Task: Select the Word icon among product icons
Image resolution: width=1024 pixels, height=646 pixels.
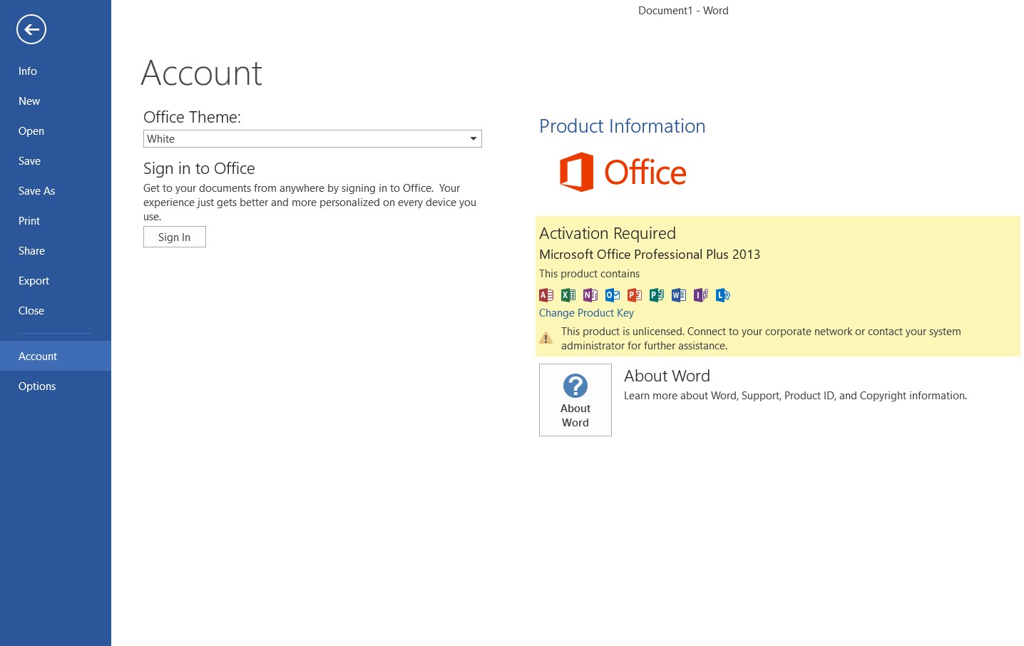Action: (x=678, y=294)
